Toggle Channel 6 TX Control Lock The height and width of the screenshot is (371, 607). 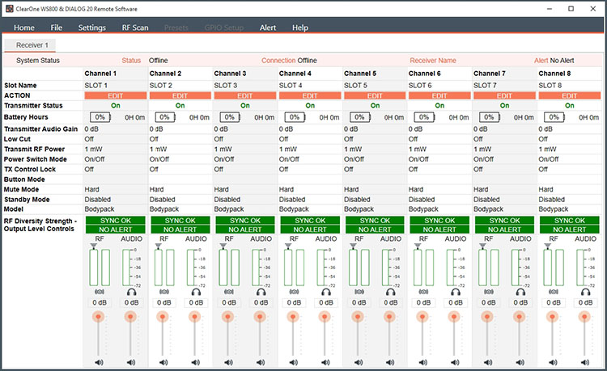414,169
